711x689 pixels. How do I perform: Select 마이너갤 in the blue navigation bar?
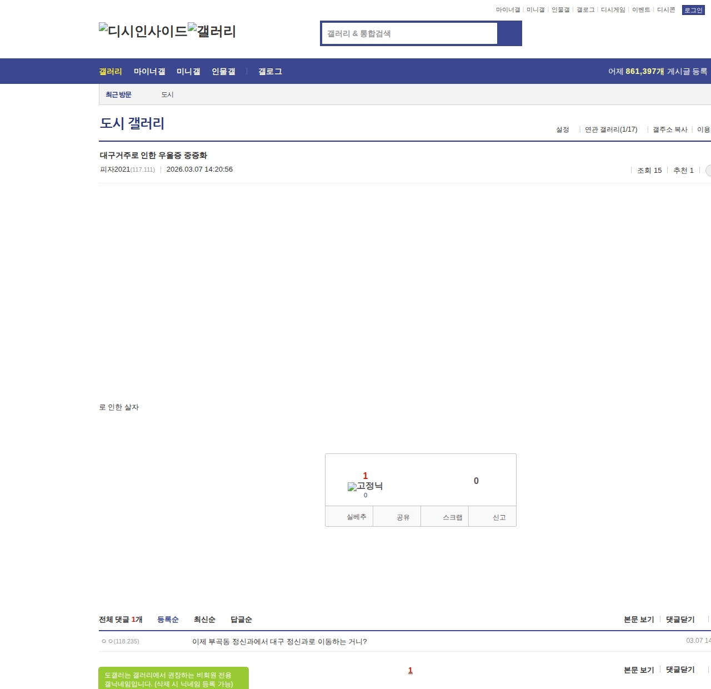[149, 71]
